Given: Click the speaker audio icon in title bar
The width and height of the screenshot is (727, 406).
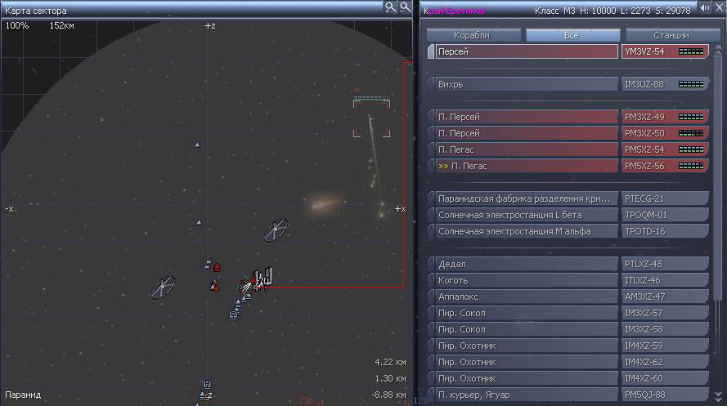Looking at the screenshot, I should point(705,8).
